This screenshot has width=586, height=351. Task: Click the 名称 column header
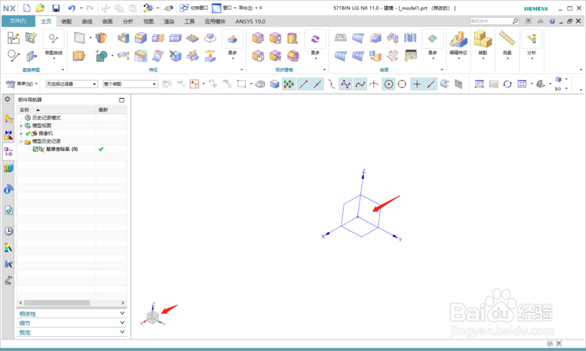click(56, 109)
